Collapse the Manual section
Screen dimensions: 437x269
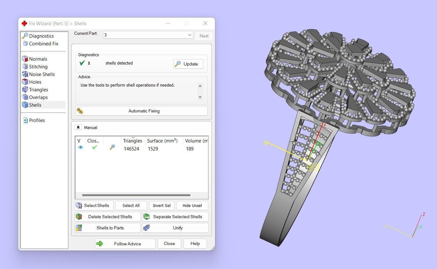(78, 127)
